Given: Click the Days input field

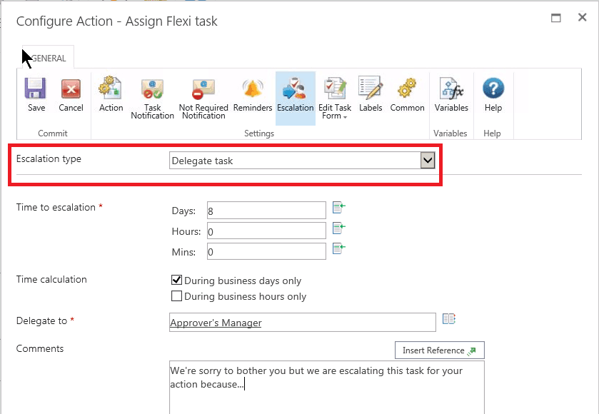Looking at the screenshot, I should 266,211.
